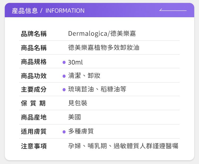Select the 商品功效 label
199x164 pixels.
pyautogui.click(x=34, y=76)
